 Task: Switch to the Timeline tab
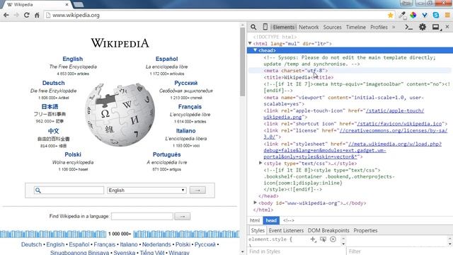[356, 27]
